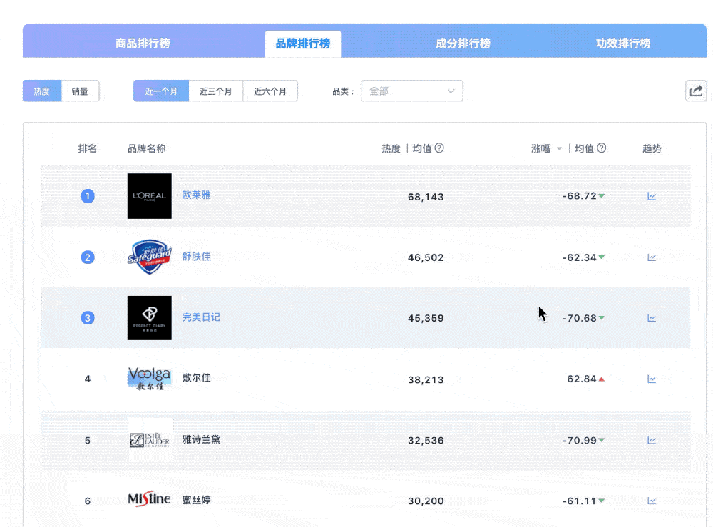
Task: Open trend chart for 欧莱雅
Action: 652,196
